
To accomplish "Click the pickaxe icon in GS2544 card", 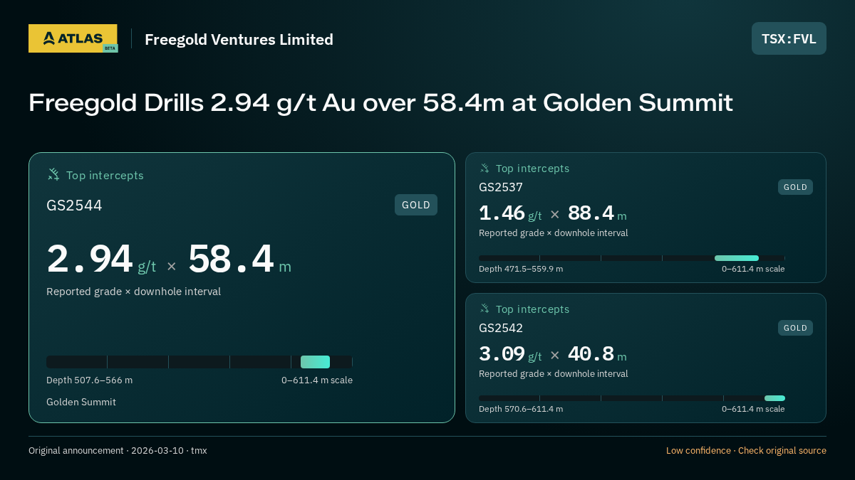I will tap(53, 175).
